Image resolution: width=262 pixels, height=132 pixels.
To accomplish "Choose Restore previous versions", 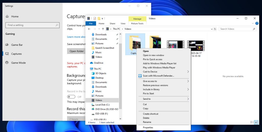I will pos(164,85).
